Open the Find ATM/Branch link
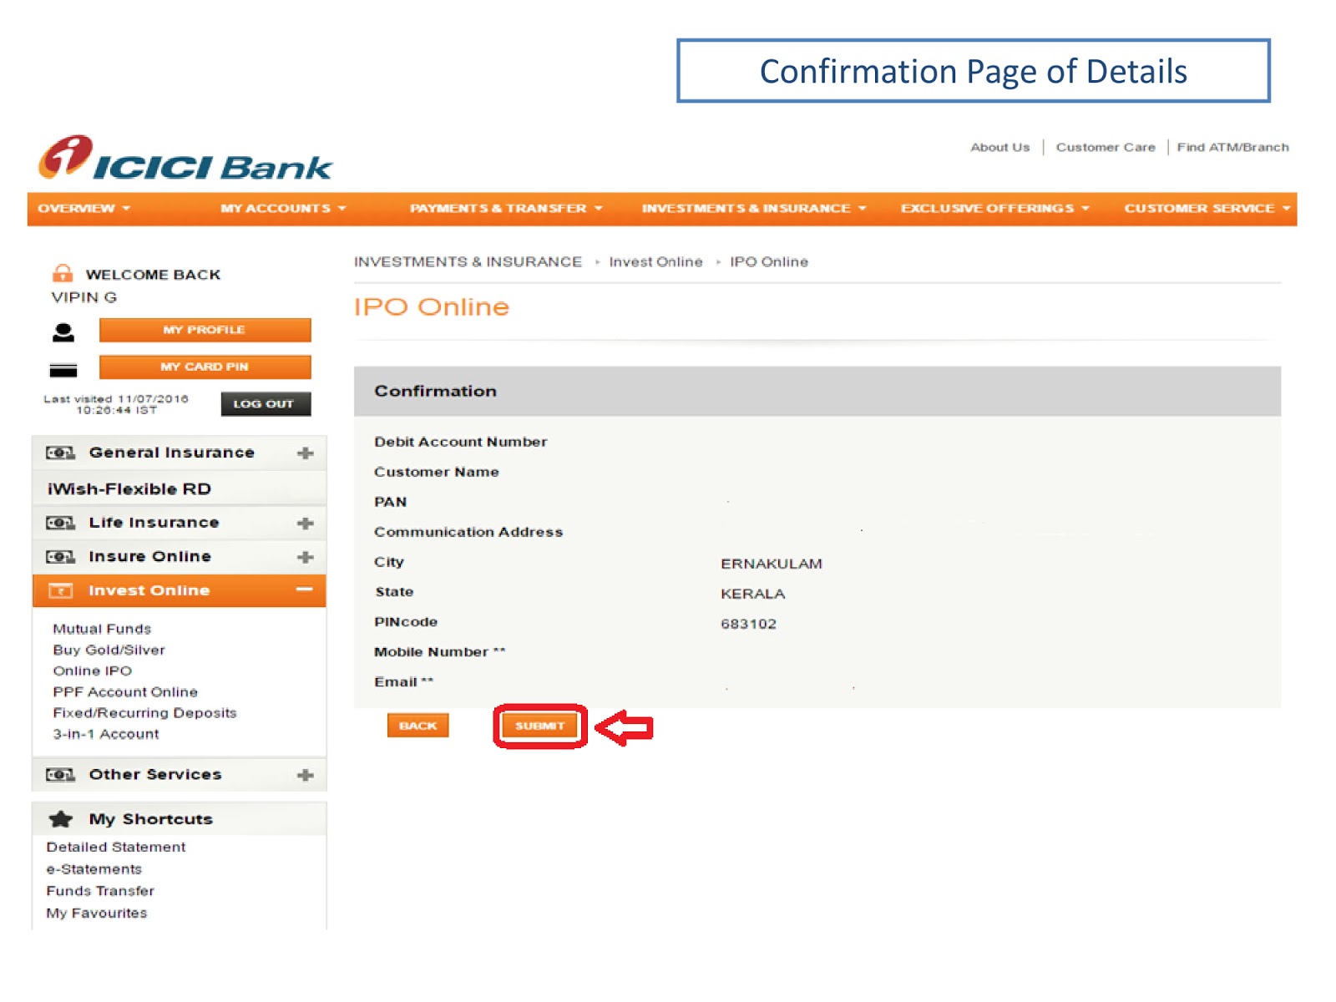 [1232, 147]
